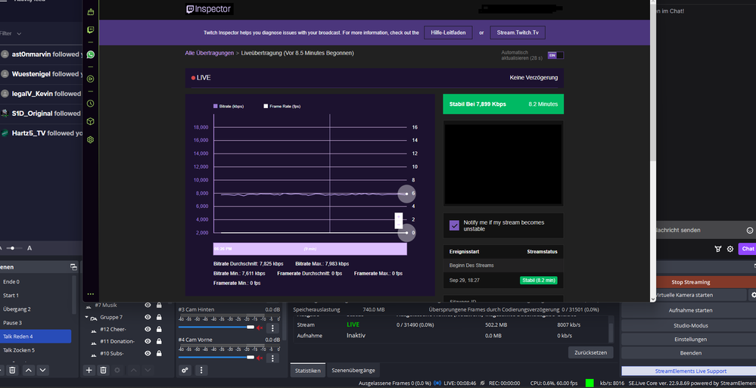This screenshot has height=388, width=756.
Task: Hide the #12 Cheer- source
Action: 148,329
